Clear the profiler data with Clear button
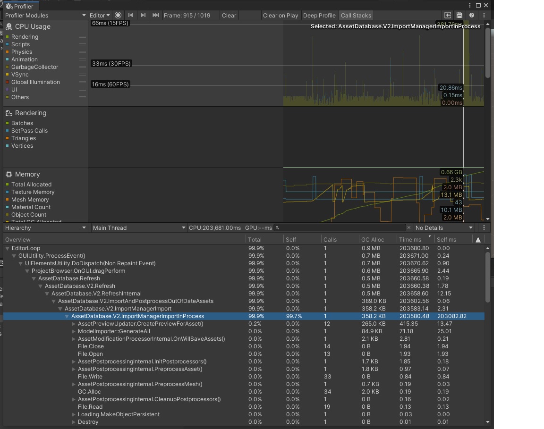 (x=229, y=15)
